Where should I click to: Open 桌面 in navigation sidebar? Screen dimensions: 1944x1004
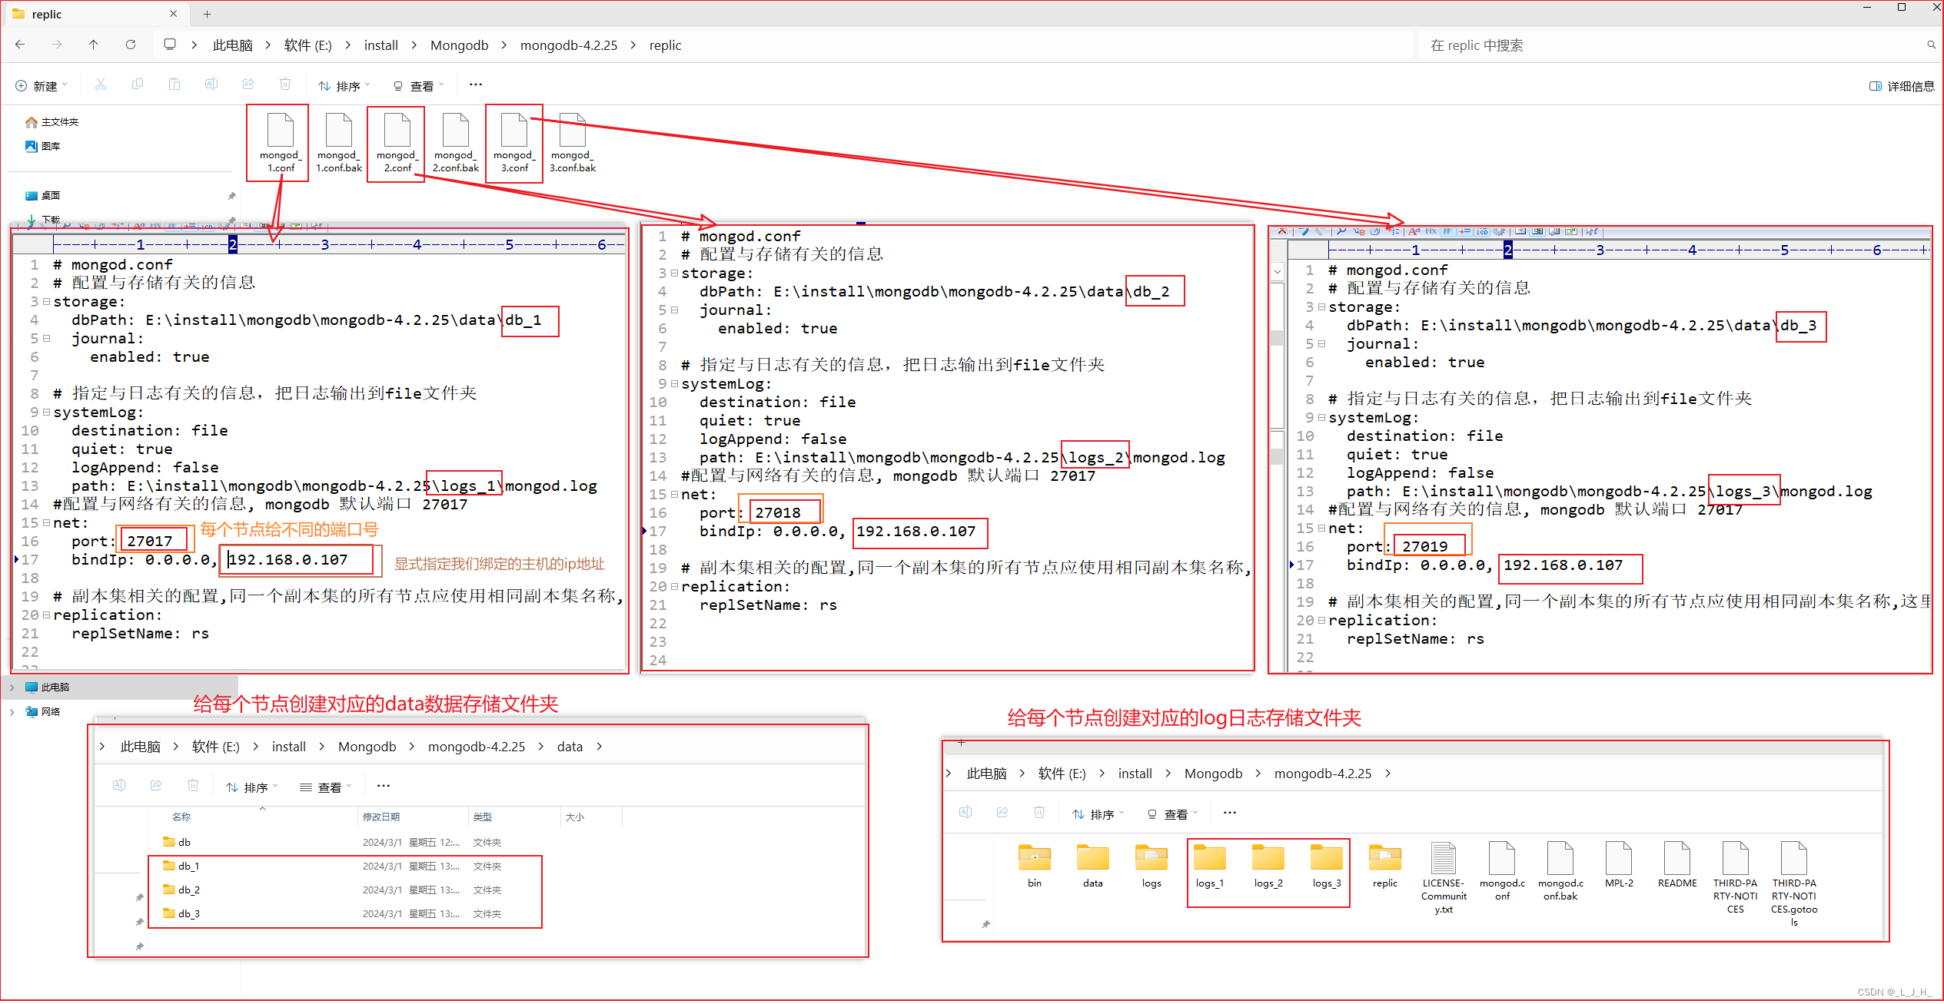click(x=43, y=195)
